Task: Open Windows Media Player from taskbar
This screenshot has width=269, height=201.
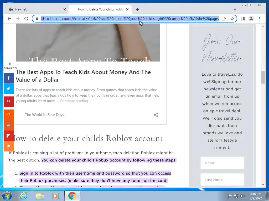Action: tap(55, 196)
